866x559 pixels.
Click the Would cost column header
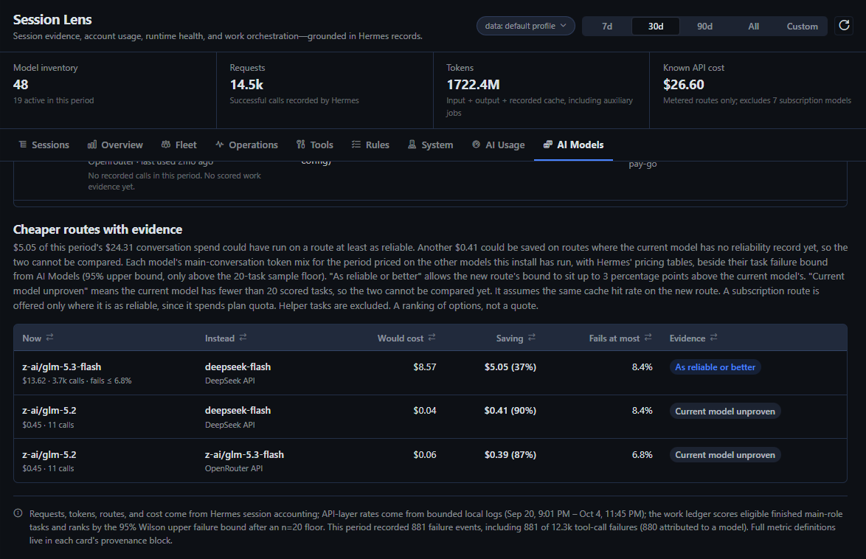point(406,338)
